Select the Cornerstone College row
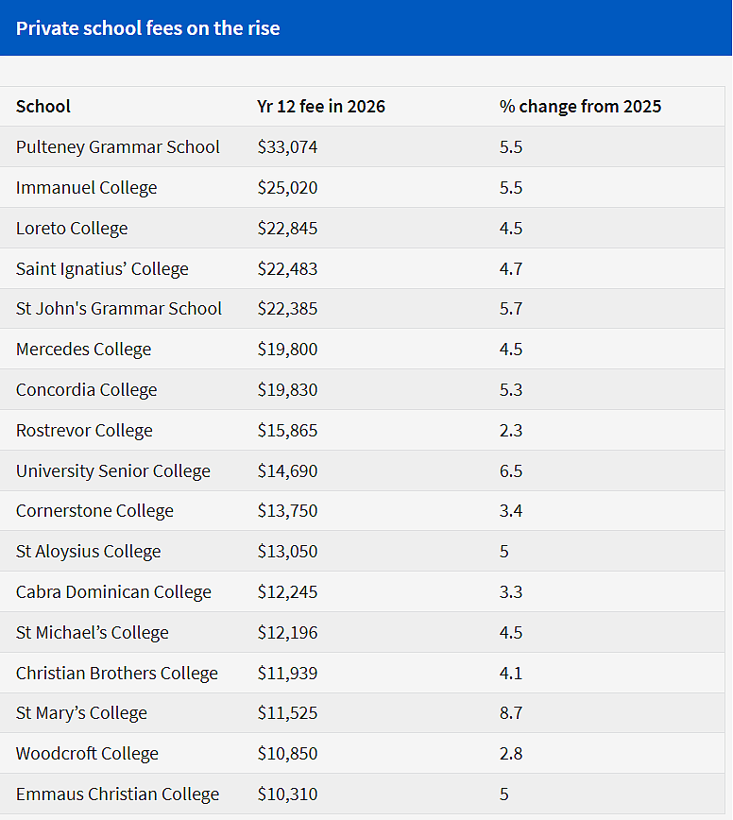Screen dimensions: 733x820 [363, 511]
